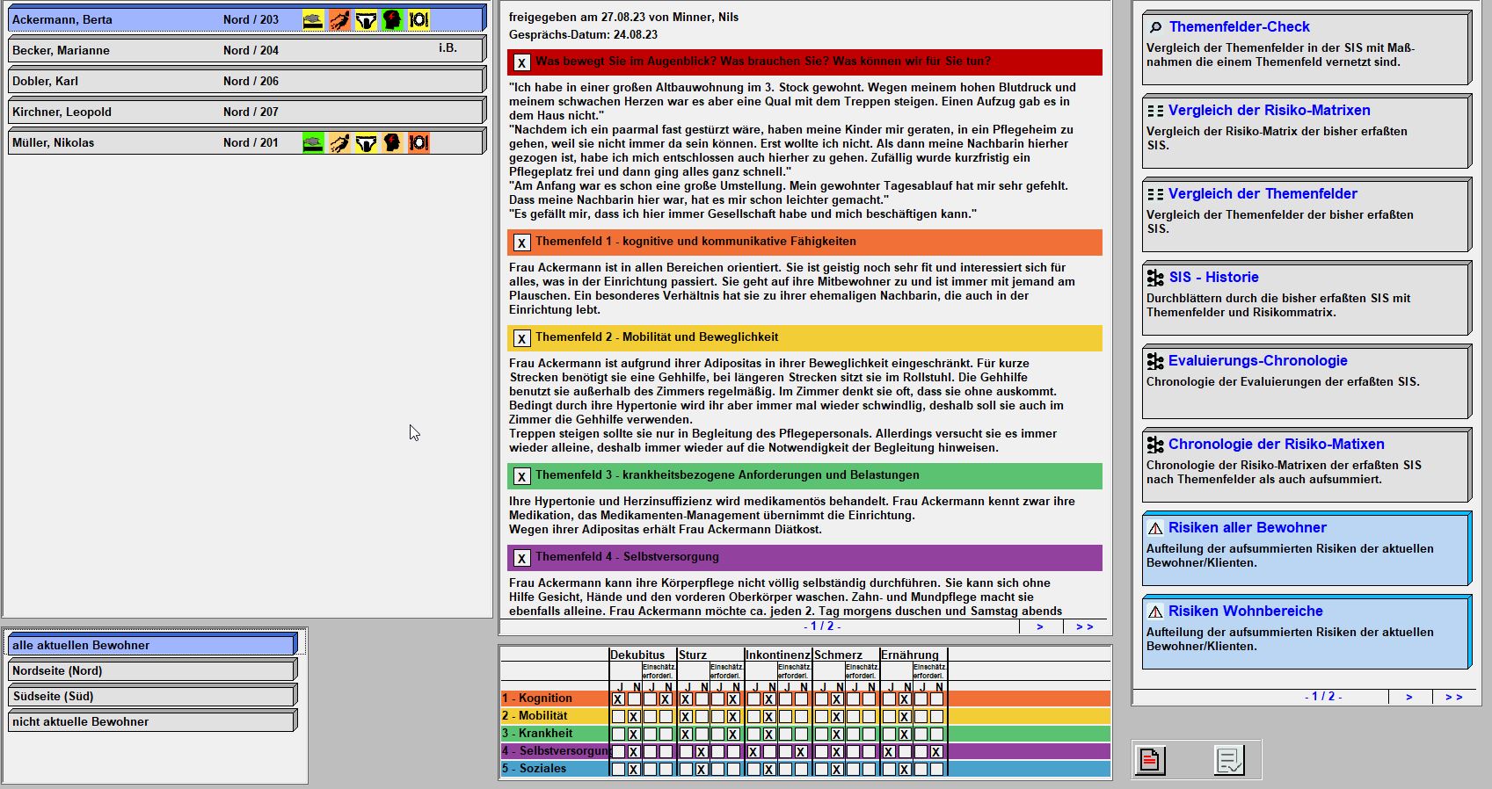Image resolution: width=1492 pixels, height=789 pixels.
Task: Toggle Kognition row's first Ernährung N checkbox
Action: (x=905, y=699)
